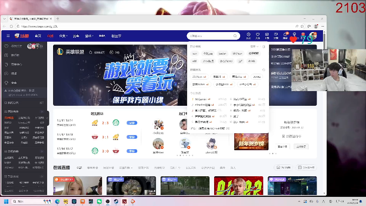Select the 全部 online-live filter tab
366x206 pixels.
79,168
